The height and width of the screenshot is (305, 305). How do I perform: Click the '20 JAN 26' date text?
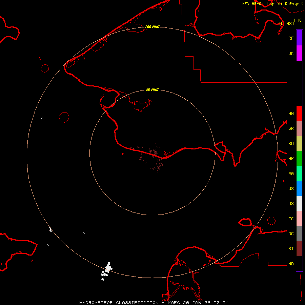197,303
